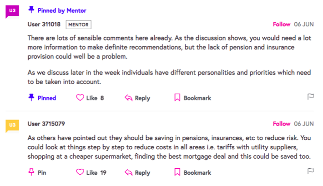Viewport: 323px width, 186px height.
Task: Click the 06 JUN date on the mentor comment
Action: point(303,24)
